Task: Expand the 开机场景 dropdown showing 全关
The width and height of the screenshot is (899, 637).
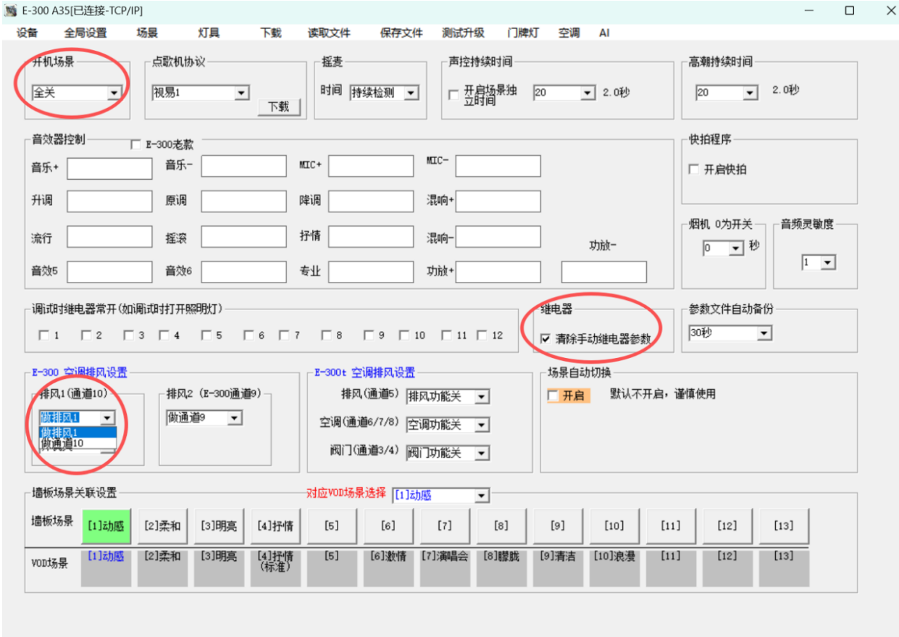Action: pos(114,93)
